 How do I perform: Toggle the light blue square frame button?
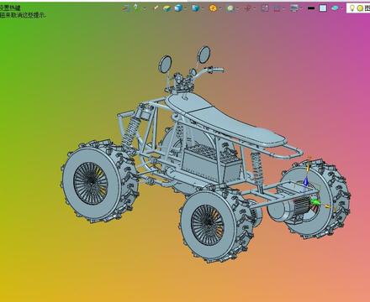coord(323,8)
